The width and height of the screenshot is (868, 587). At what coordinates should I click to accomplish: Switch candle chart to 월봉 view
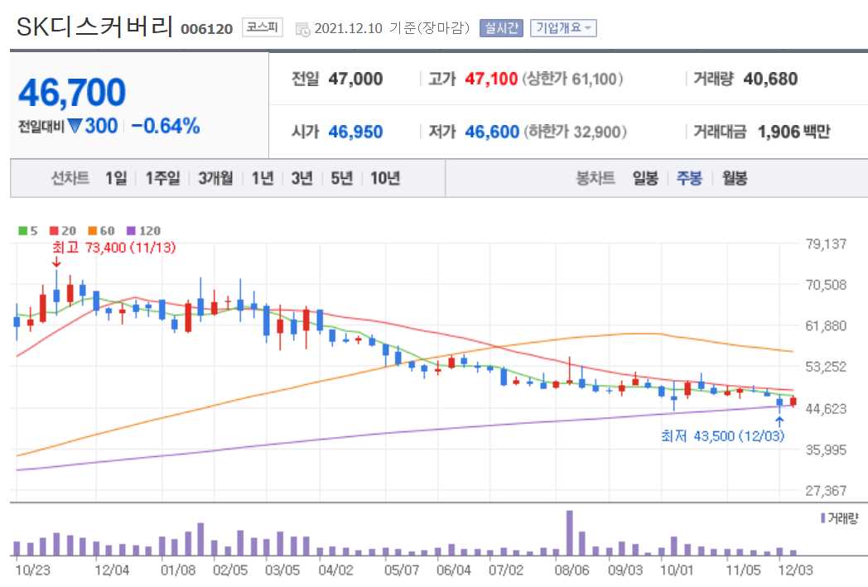point(735,177)
